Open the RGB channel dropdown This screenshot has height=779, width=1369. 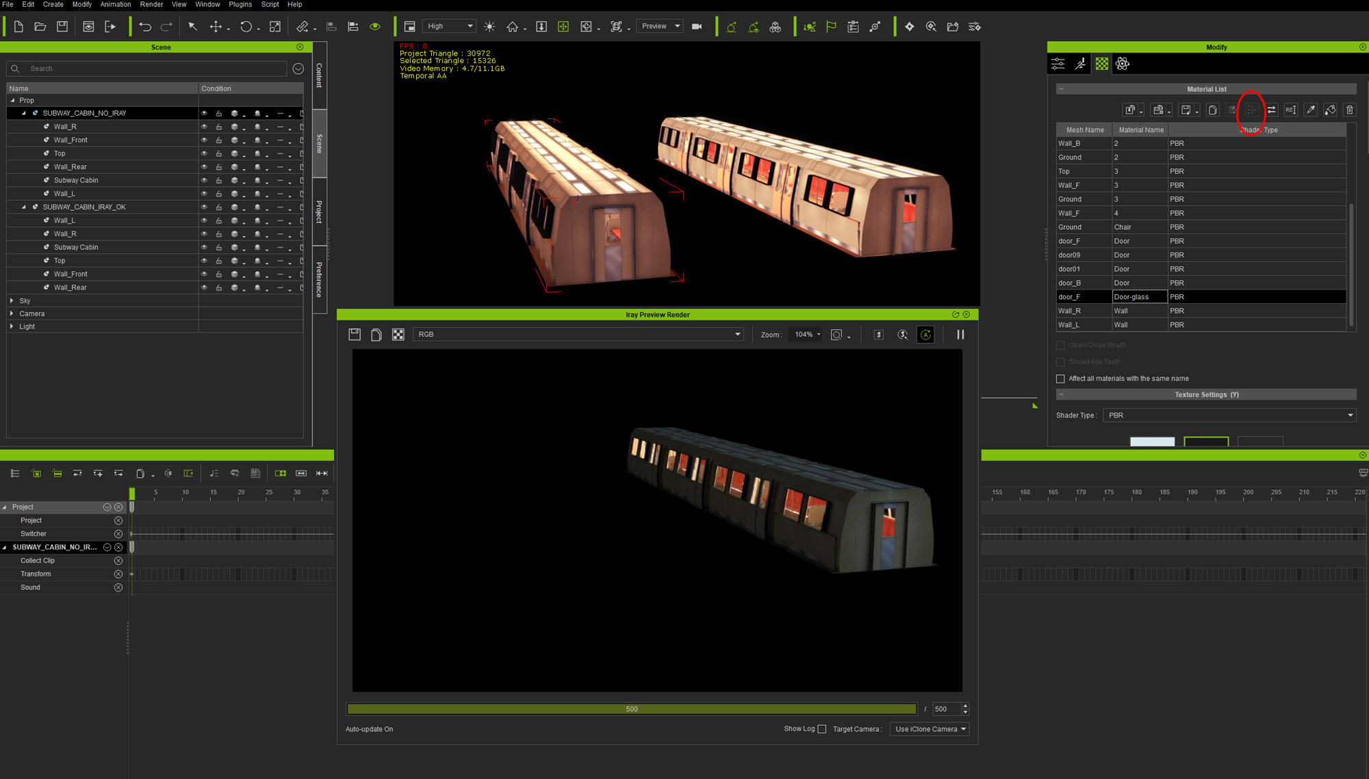578,334
